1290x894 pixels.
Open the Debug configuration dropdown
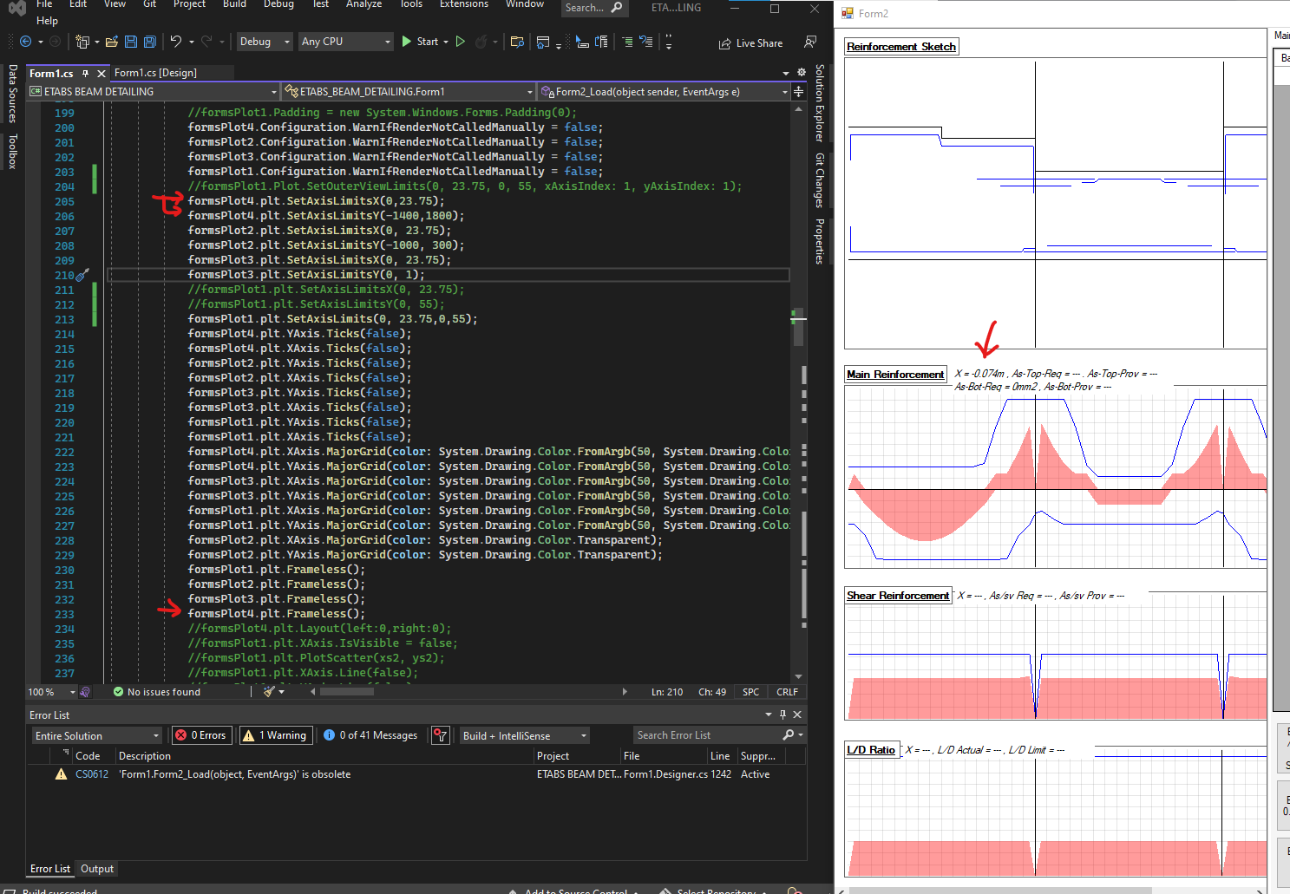point(265,41)
